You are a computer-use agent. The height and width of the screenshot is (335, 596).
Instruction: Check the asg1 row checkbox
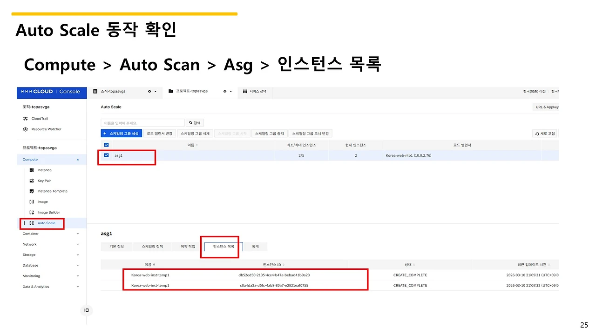106,155
